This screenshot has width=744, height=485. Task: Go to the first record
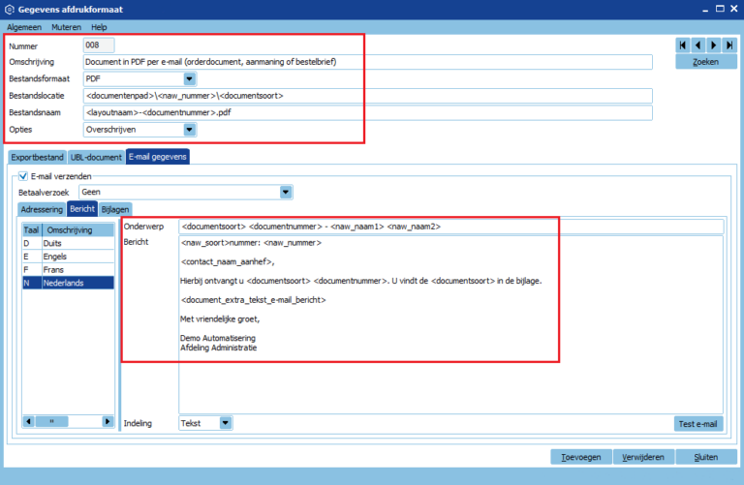684,45
